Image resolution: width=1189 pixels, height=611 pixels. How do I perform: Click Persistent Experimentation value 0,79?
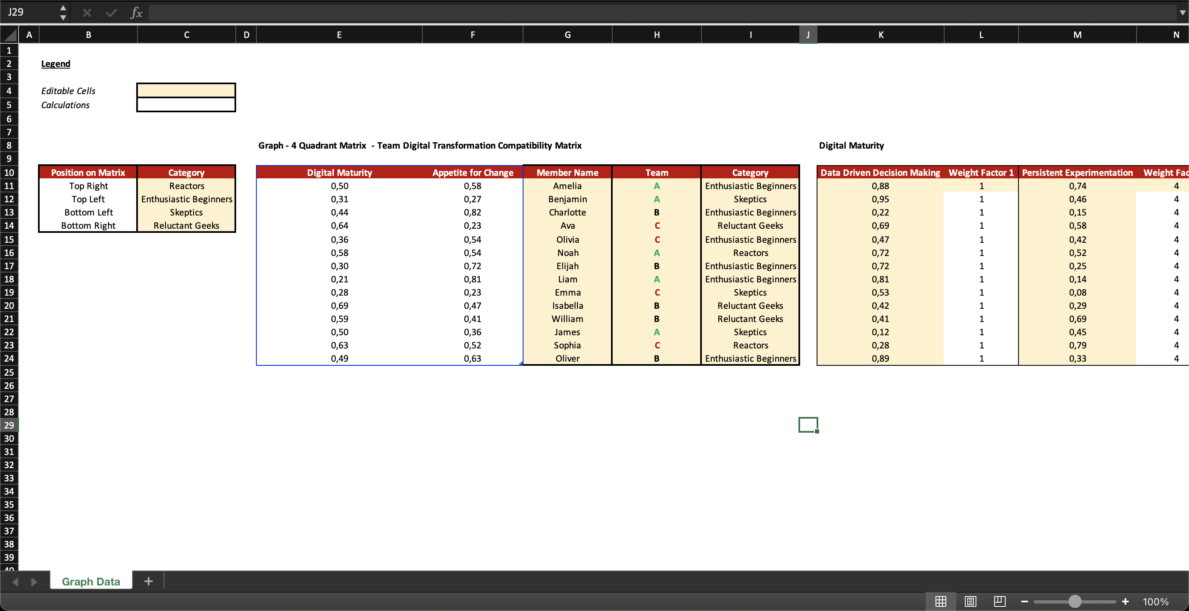[x=1077, y=345]
